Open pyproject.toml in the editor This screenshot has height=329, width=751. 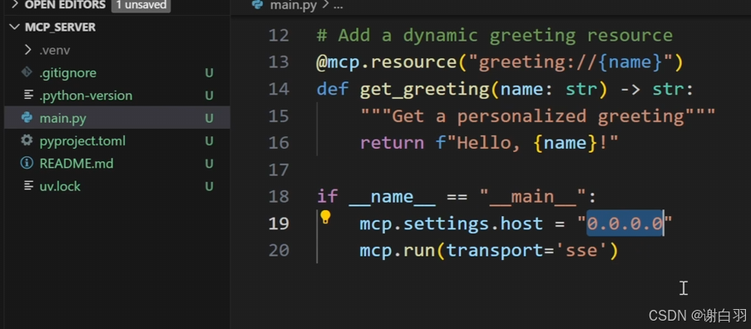[82, 141]
